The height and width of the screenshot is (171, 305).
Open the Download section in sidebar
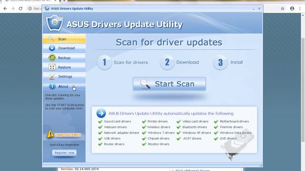[x=64, y=48]
